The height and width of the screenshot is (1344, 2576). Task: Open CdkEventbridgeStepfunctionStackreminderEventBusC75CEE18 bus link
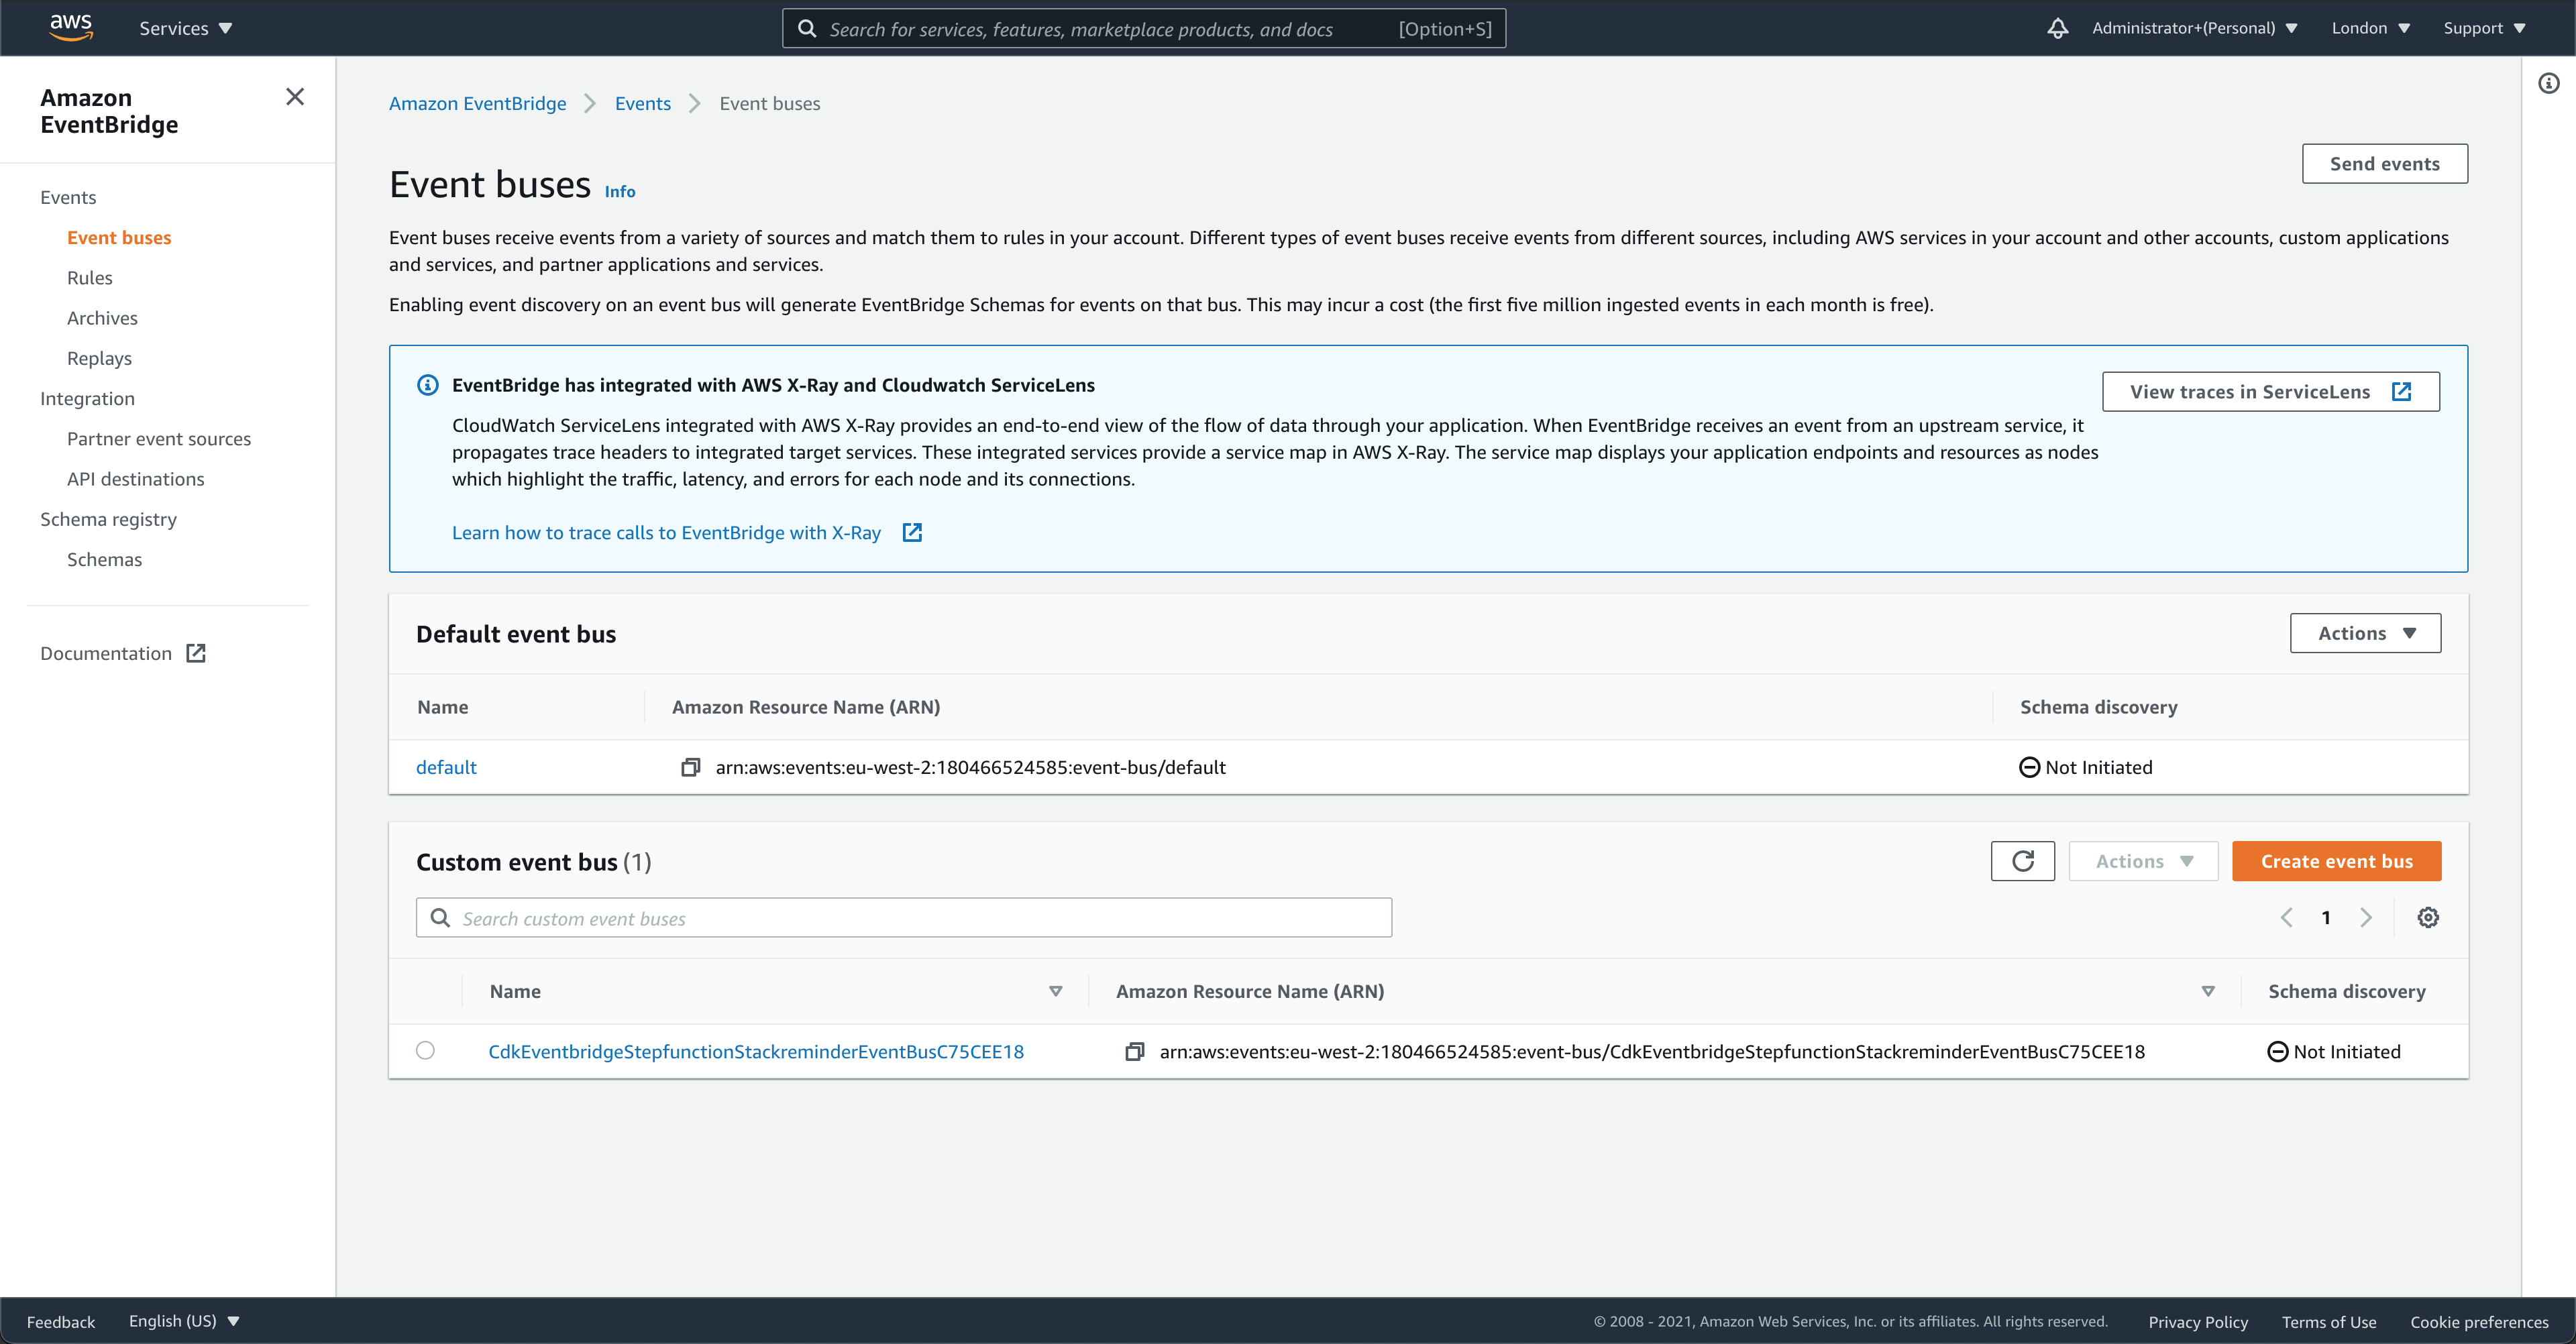click(756, 1051)
